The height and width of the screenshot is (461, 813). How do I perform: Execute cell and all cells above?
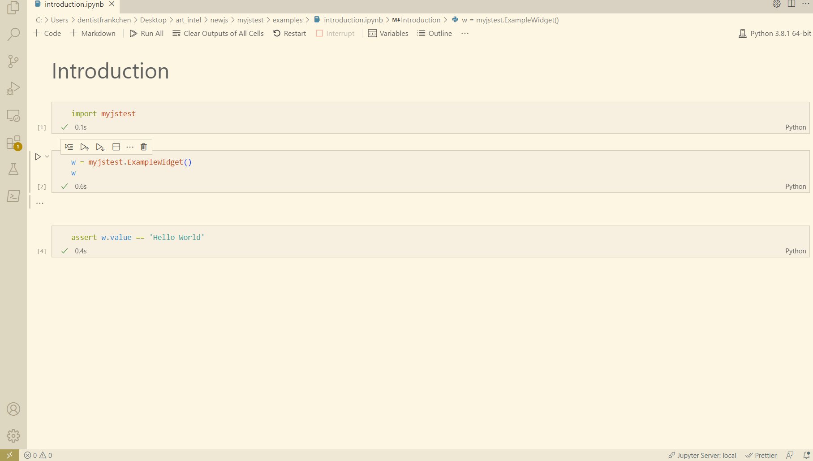click(85, 147)
